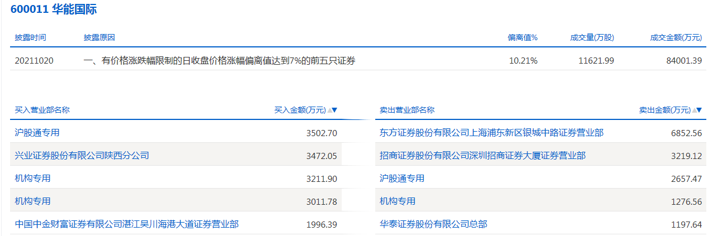The width and height of the screenshot is (708, 236).
Task: Select the disclosure date 20211020
Action: pos(34,61)
